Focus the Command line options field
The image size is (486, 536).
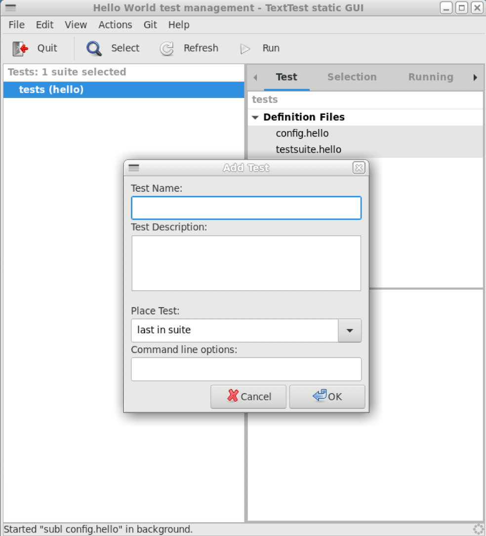coord(246,369)
